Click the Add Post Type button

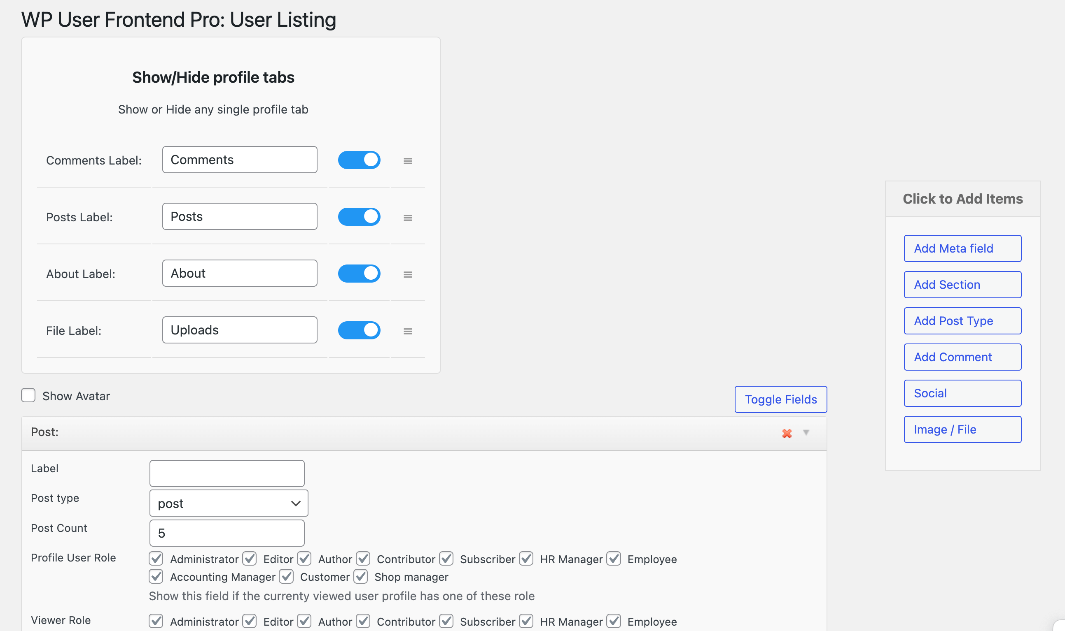point(962,320)
